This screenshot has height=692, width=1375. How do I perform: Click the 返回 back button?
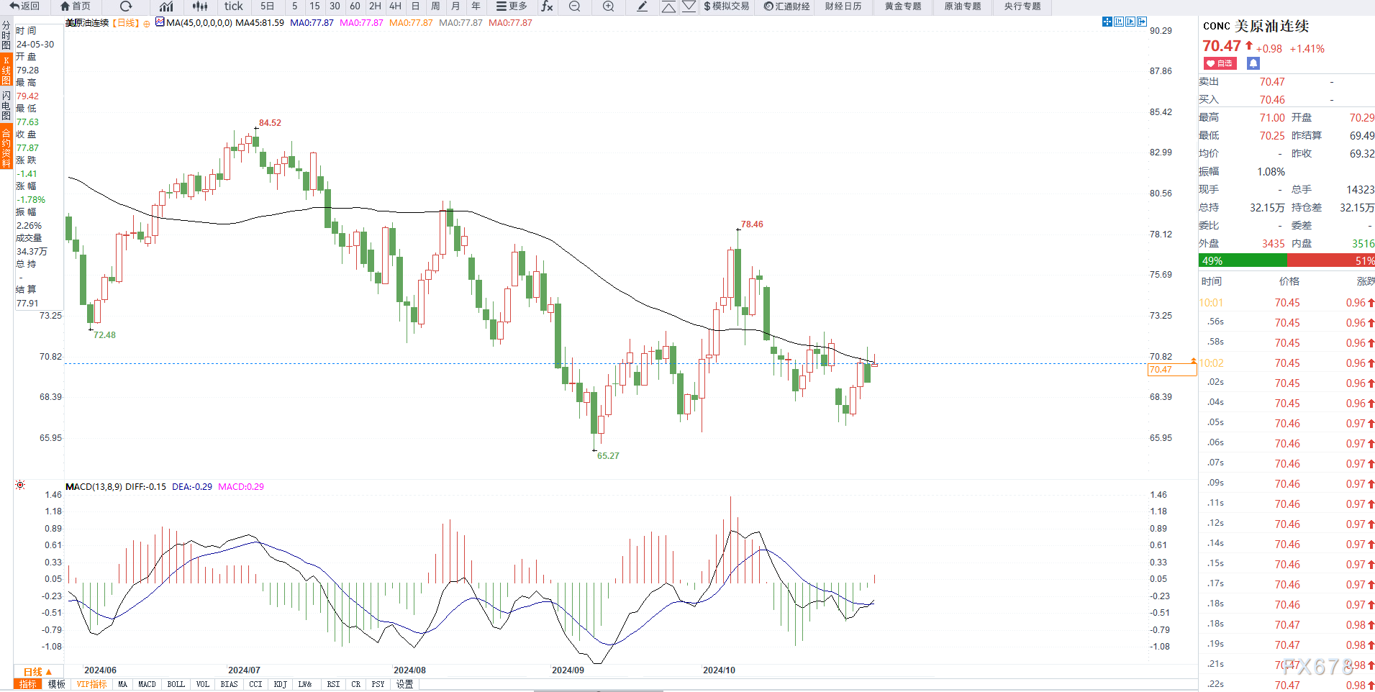tap(24, 6)
